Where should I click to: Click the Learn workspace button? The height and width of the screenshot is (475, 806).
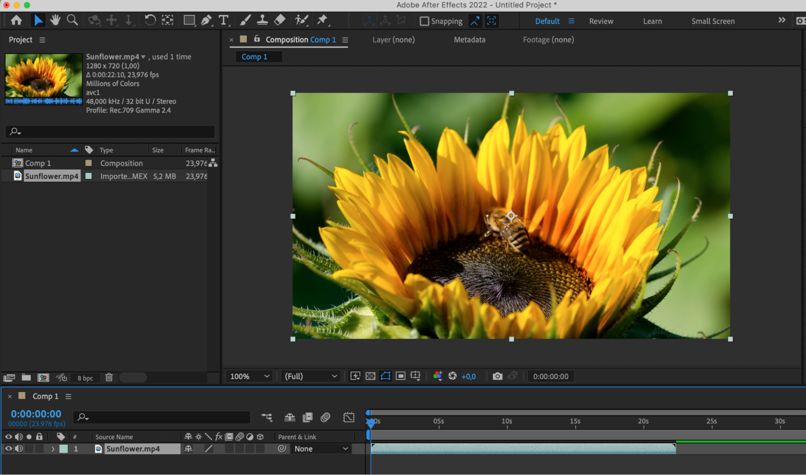(652, 21)
